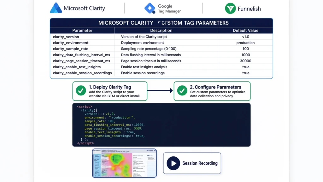Click the 'Funnelish' brand text
This screenshot has width=323, height=182.
tap(249, 9)
